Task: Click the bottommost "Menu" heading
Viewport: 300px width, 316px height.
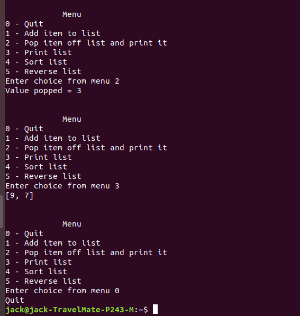Action: (x=72, y=224)
